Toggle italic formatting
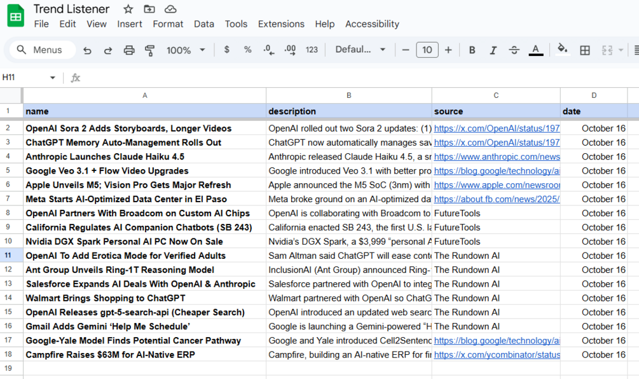This screenshot has height=379, width=639. (493, 50)
